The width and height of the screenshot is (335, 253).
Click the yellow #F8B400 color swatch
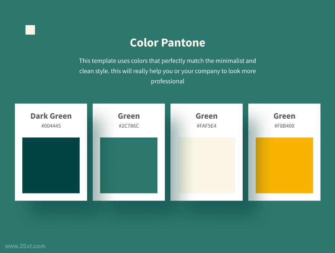[284, 165]
